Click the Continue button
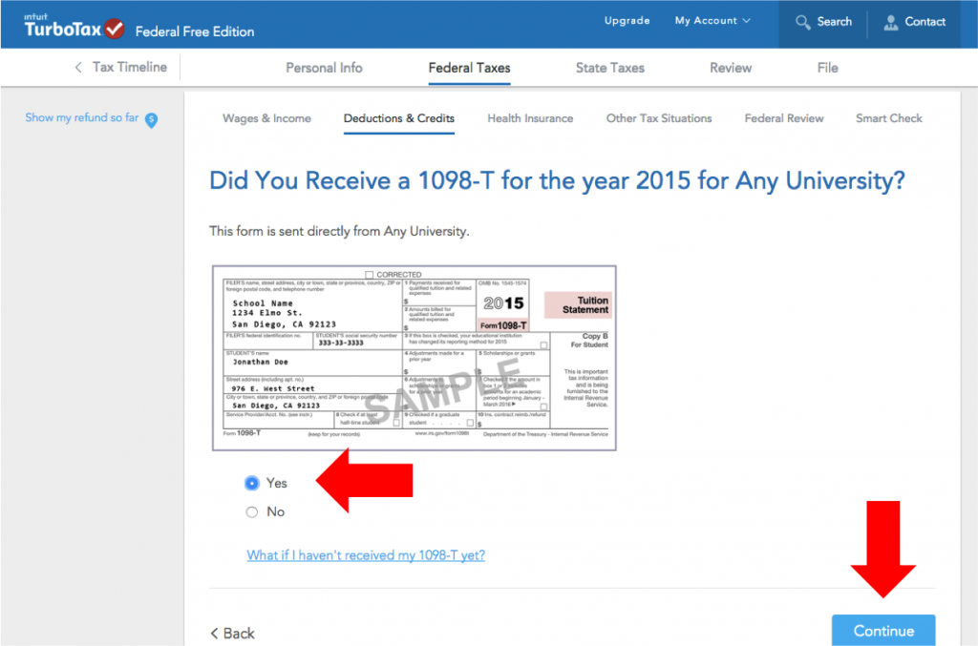Viewport: 978px width, 646px height. 882,631
